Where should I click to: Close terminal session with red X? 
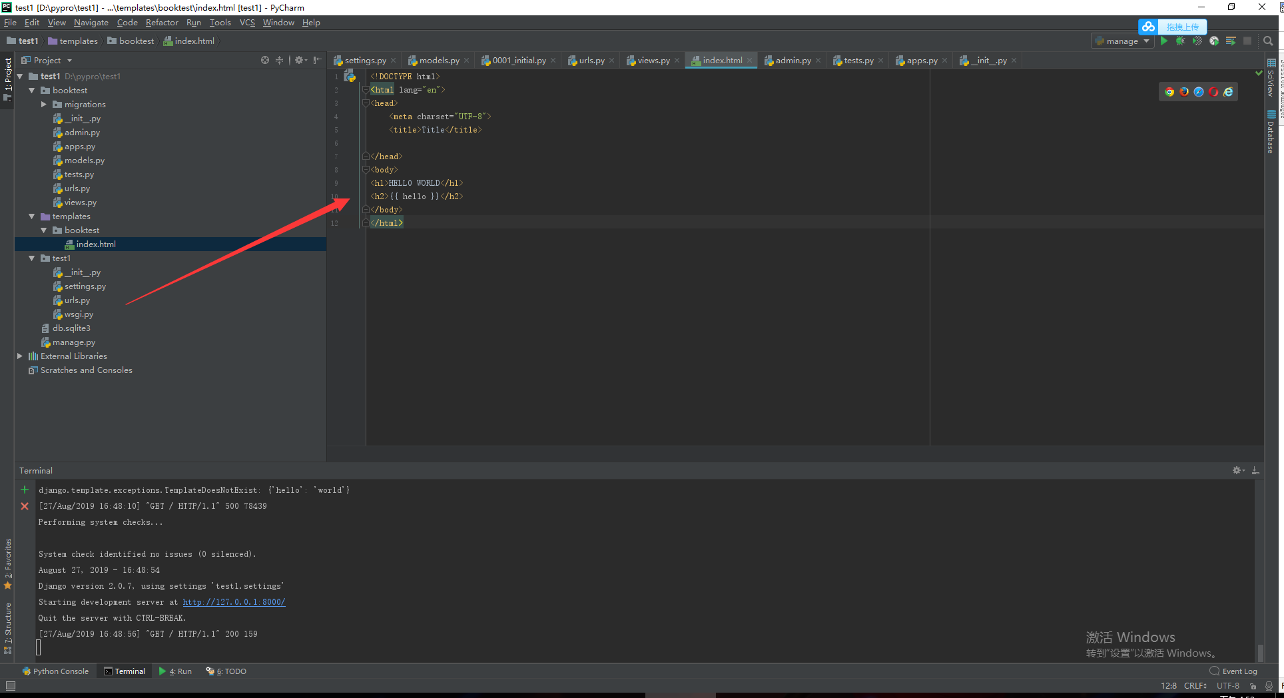coord(25,506)
